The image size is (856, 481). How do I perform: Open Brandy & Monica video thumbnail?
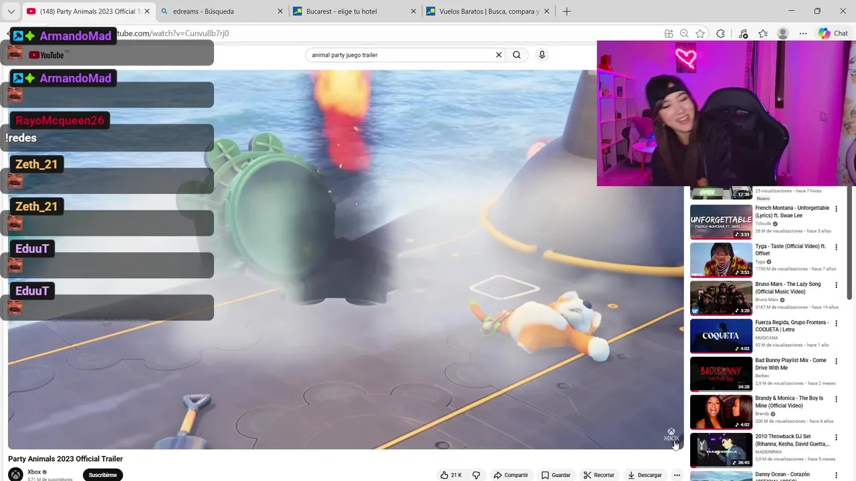[x=721, y=412]
